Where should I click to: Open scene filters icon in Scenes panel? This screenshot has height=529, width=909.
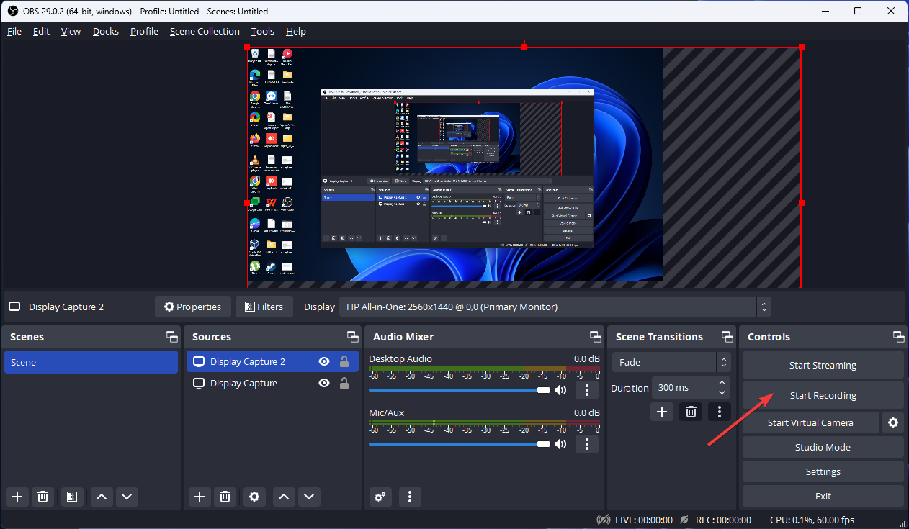coord(71,497)
